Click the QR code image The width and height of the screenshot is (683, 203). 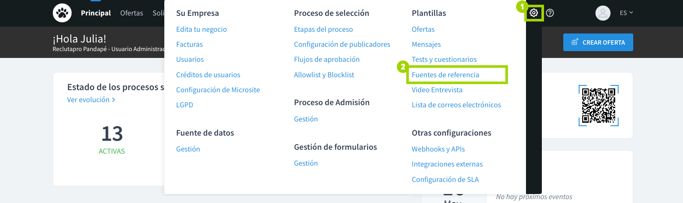598,106
